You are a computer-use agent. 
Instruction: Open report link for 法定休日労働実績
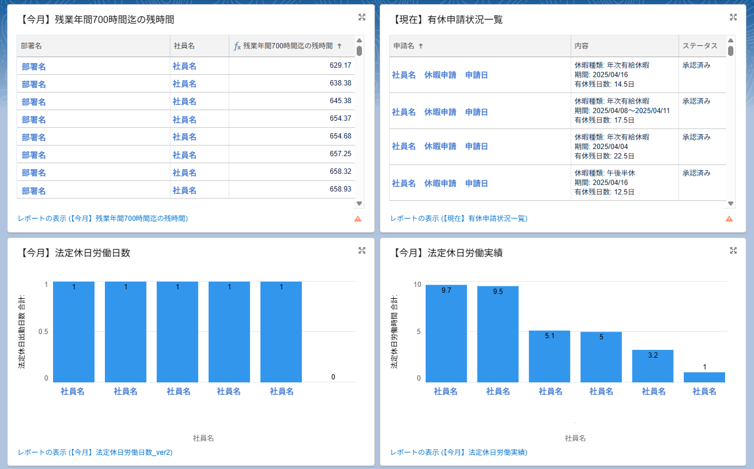(x=459, y=453)
